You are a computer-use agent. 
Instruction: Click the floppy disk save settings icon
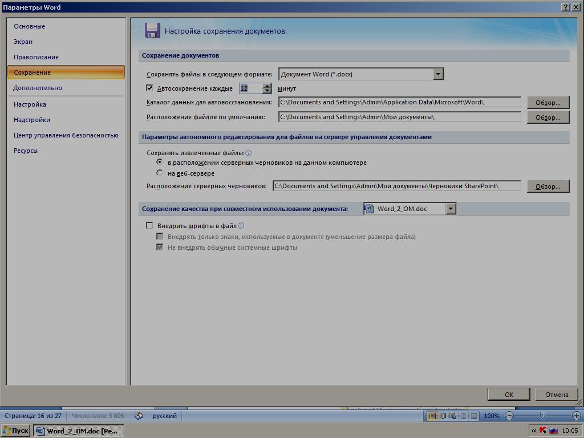[x=152, y=31]
